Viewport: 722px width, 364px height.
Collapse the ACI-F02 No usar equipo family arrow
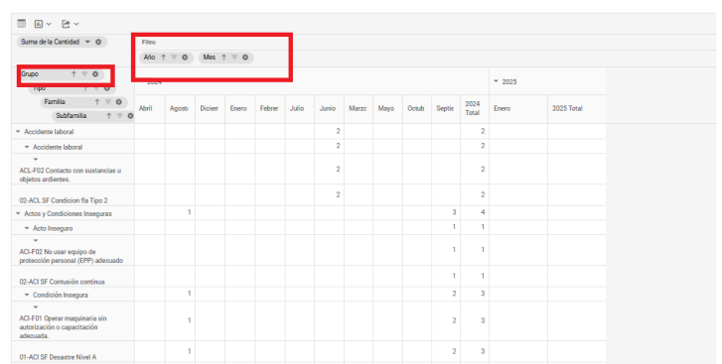(36, 240)
